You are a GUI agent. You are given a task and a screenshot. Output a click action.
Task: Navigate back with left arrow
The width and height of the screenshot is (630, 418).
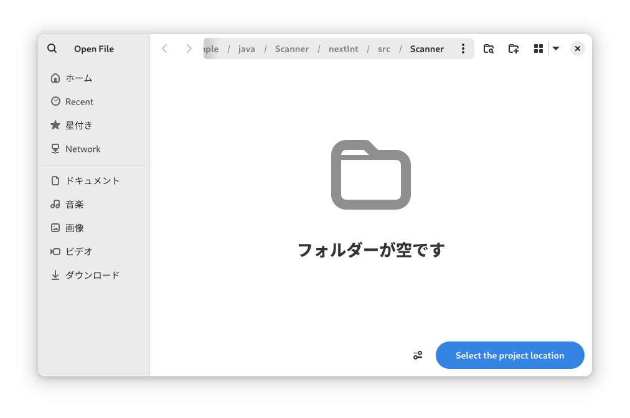(x=164, y=49)
